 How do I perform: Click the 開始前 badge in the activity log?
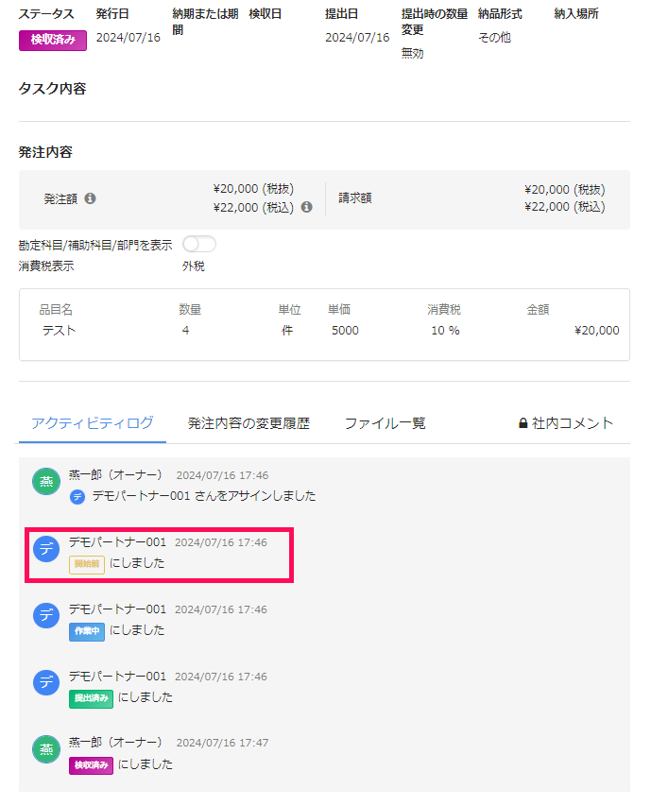click(87, 564)
